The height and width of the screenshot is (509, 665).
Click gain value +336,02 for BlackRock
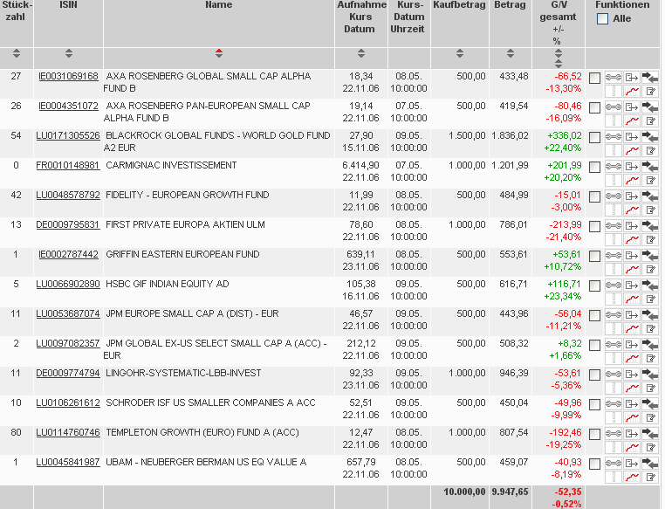click(x=565, y=135)
